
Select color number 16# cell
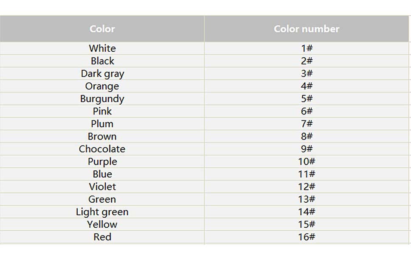pyautogui.click(x=307, y=237)
